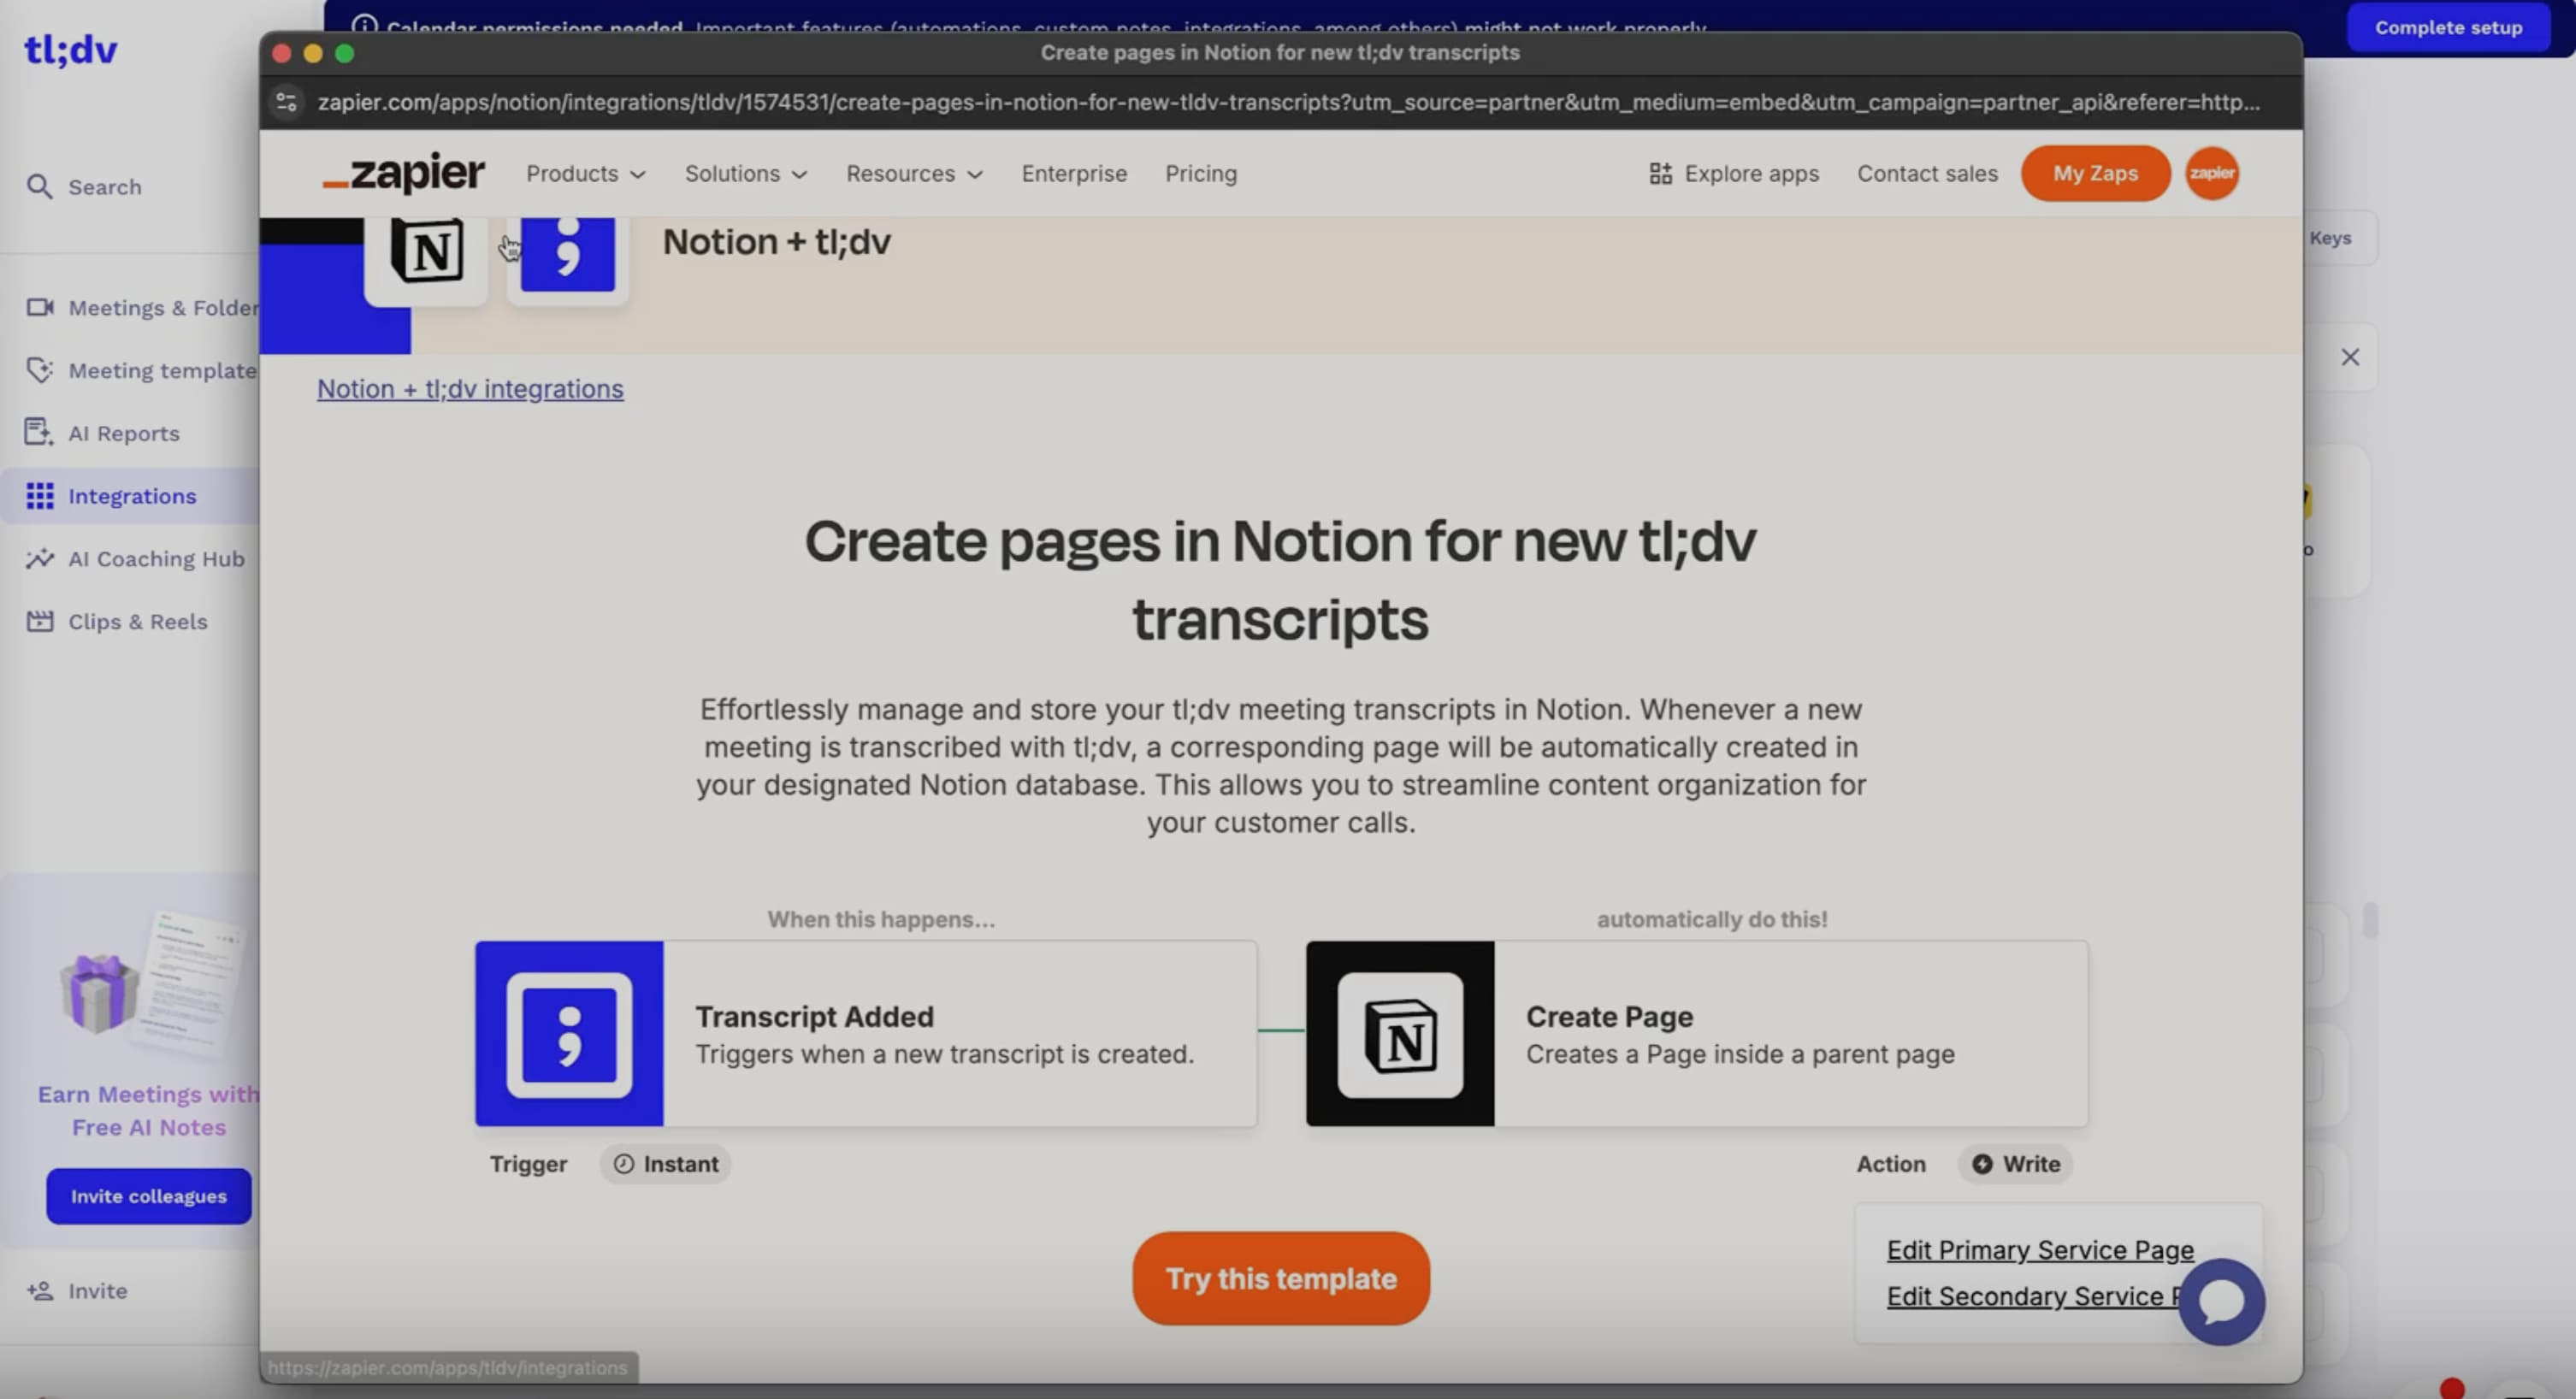Image resolution: width=2576 pixels, height=1399 pixels.
Task: Click the Zapier account avatar
Action: [2211, 173]
